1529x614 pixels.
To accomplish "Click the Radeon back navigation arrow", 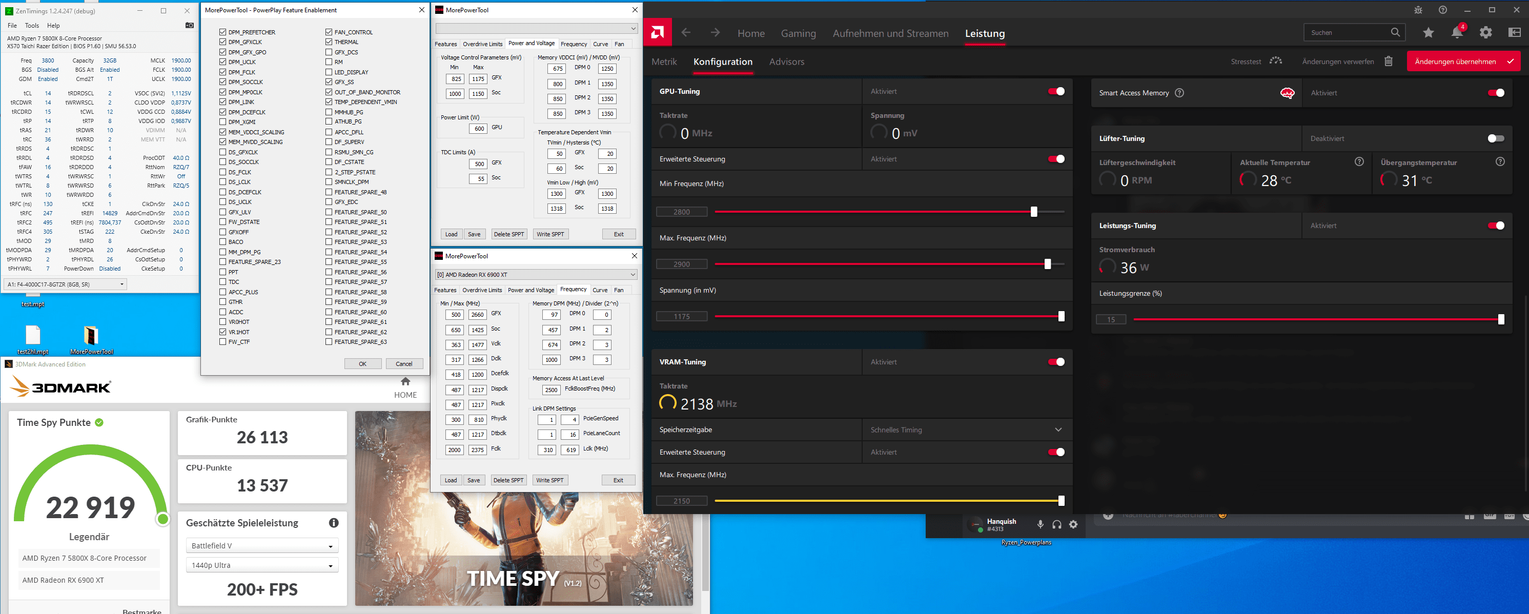I will 686,33.
